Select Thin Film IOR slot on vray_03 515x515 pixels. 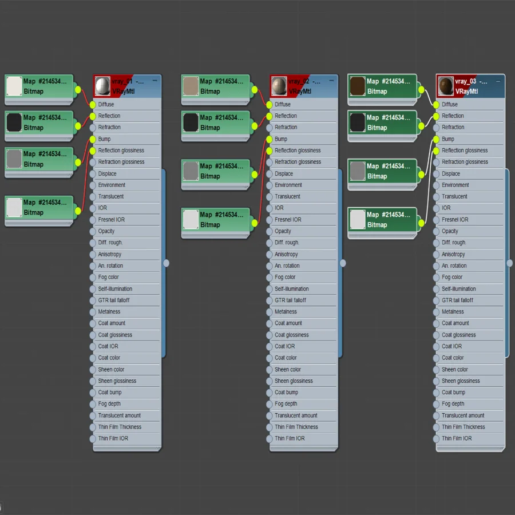pyautogui.click(x=470, y=438)
